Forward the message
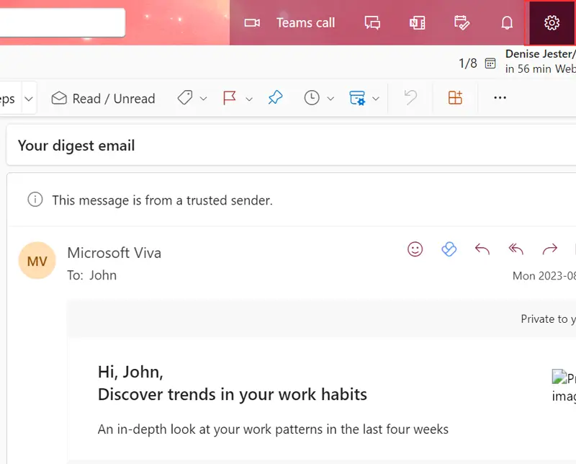 550,249
